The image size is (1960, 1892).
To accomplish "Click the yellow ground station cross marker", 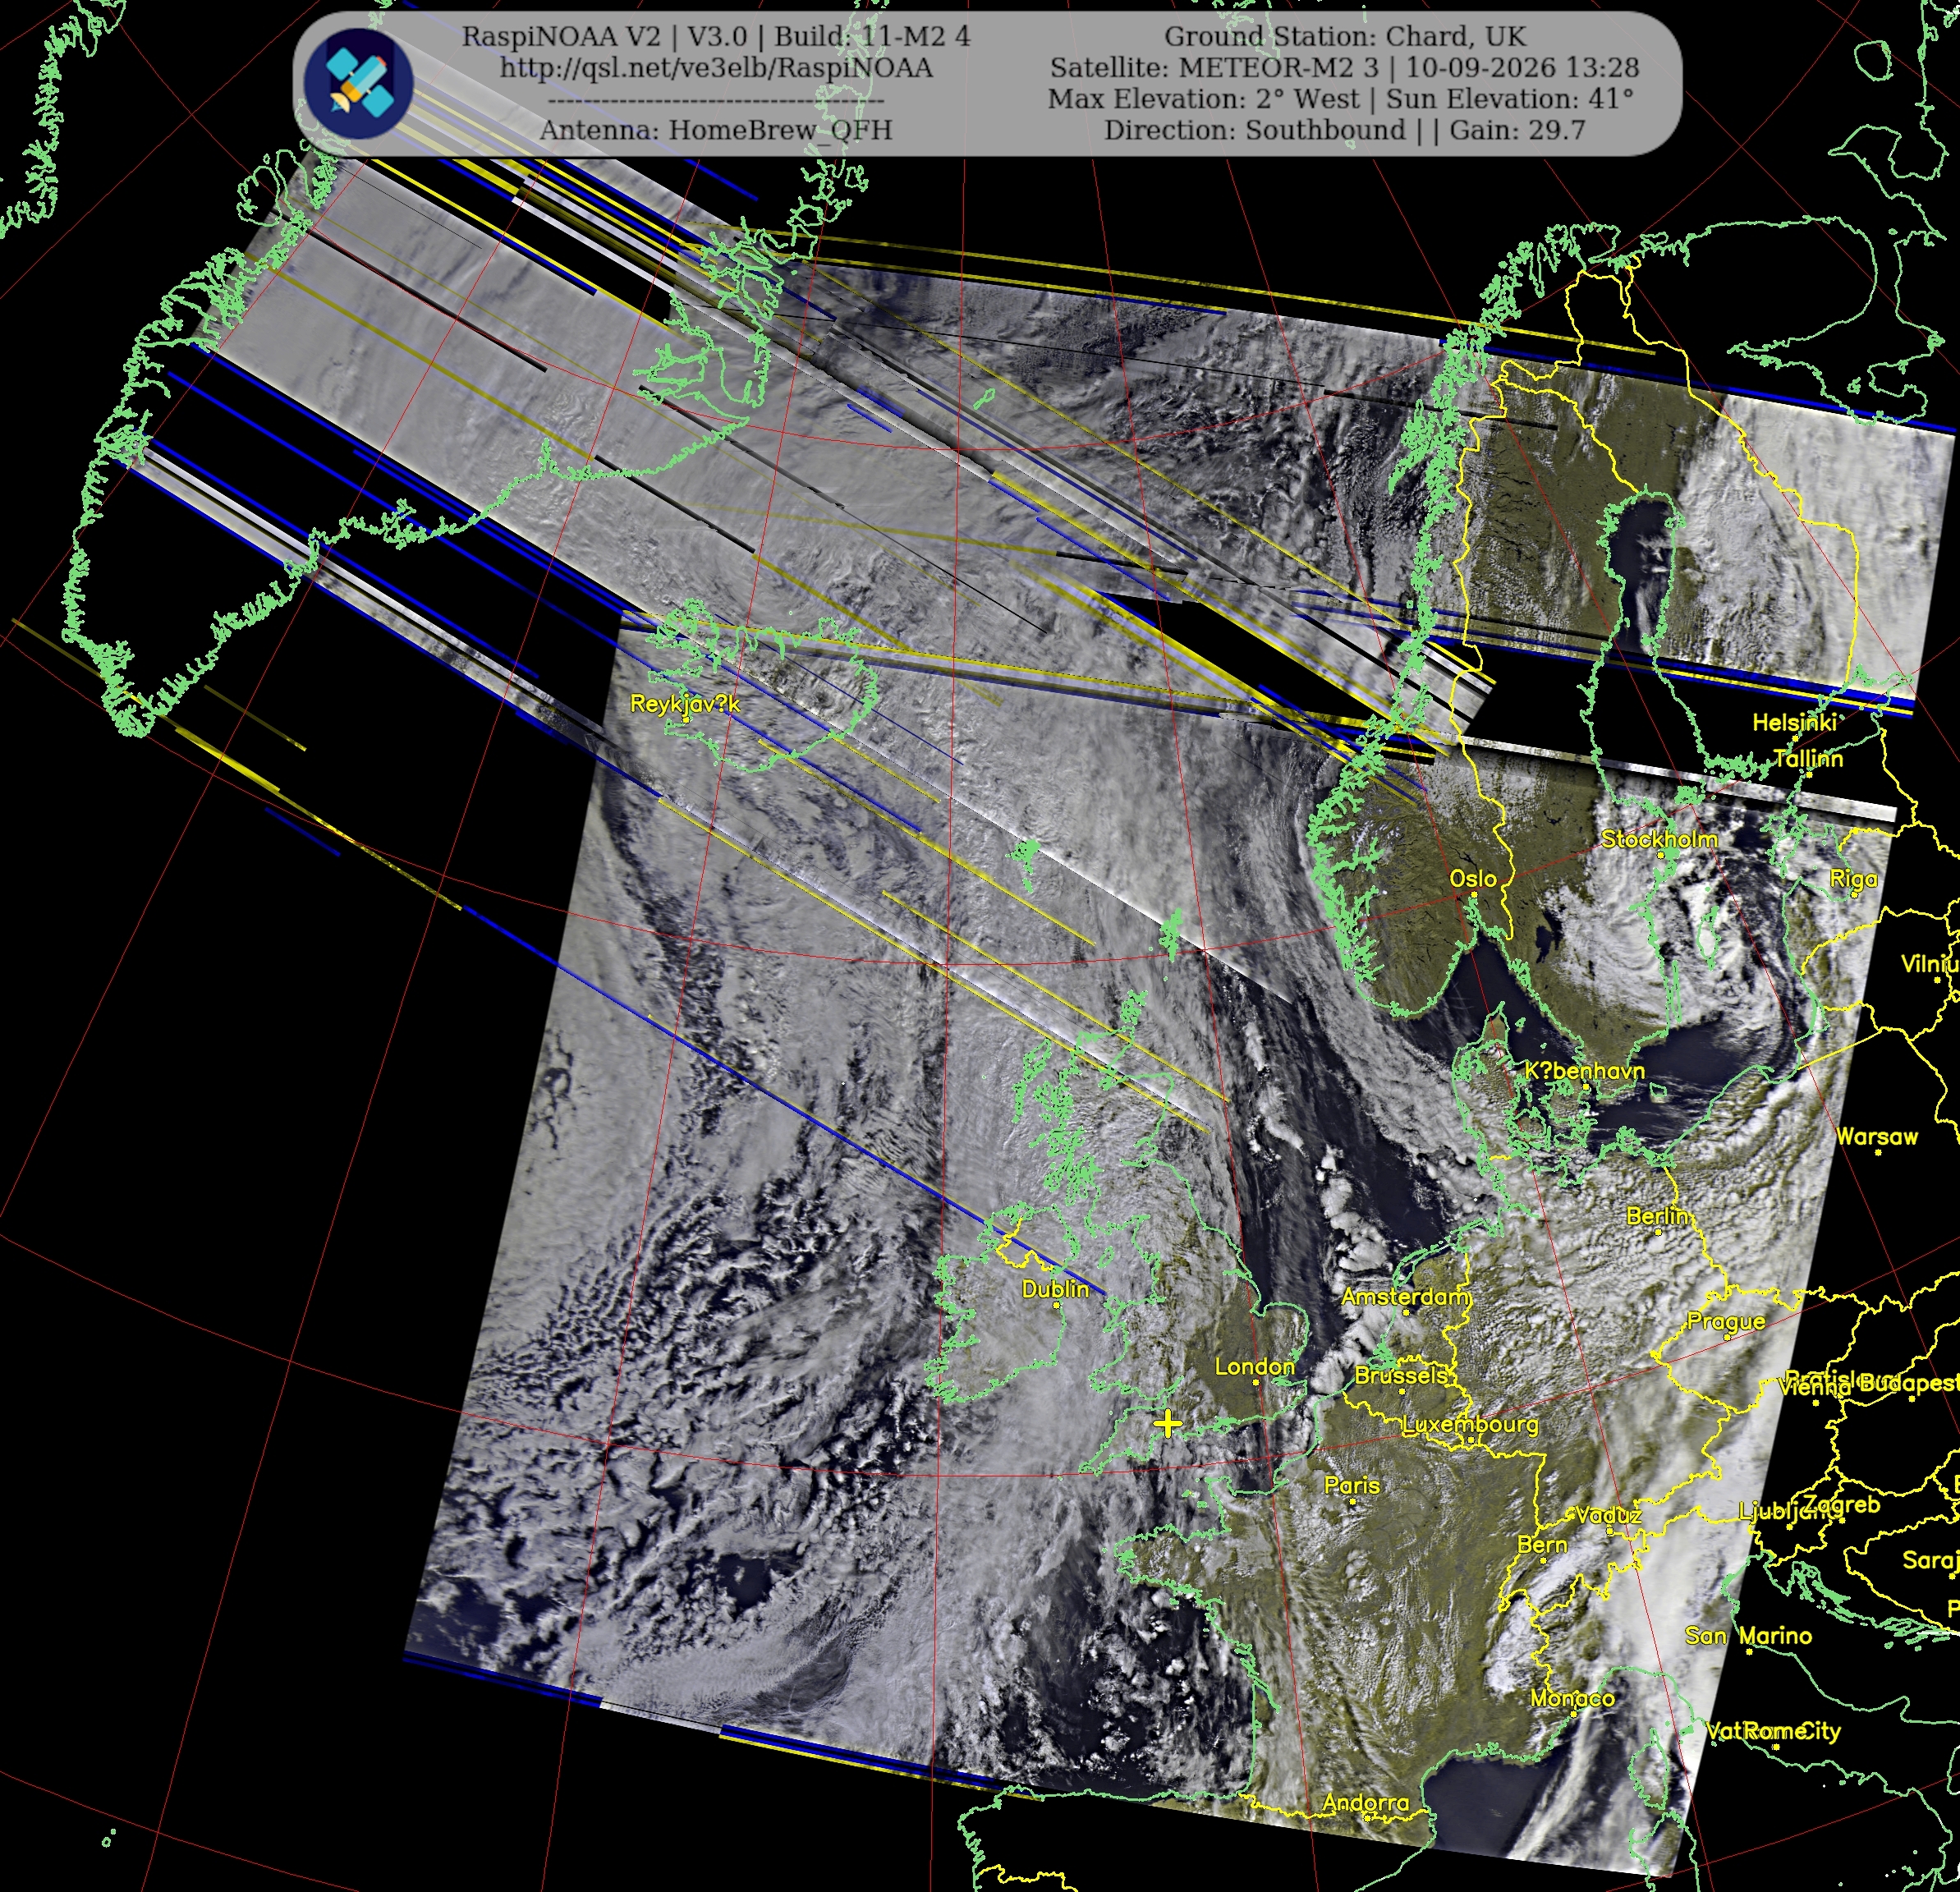I will point(1167,1423).
